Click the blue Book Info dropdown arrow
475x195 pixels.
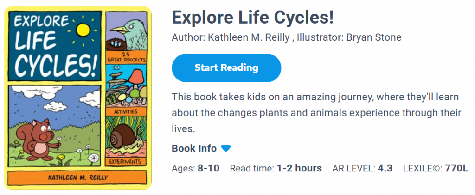click(x=226, y=148)
